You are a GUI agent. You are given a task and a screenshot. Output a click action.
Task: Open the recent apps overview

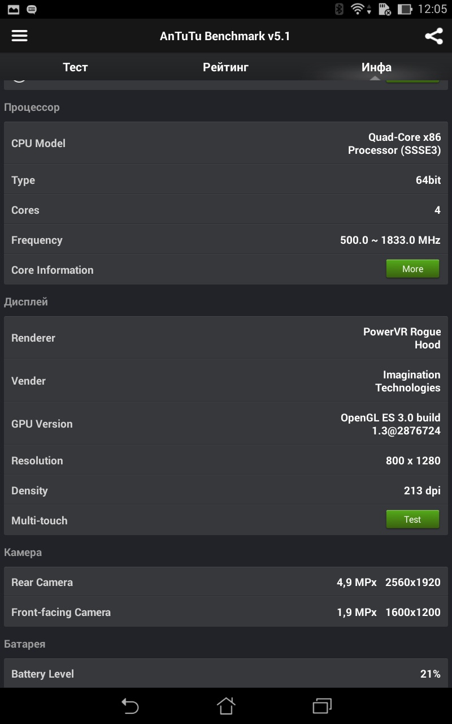click(x=322, y=706)
